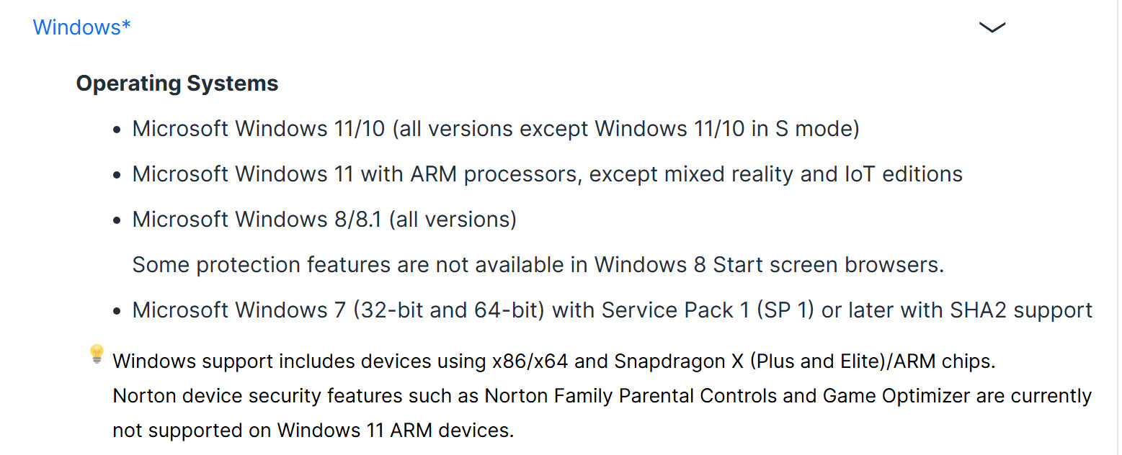Click the 'x86/x64' text in the tip
Image resolution: width=1122 pixels, height=455 pixels.
530,361
